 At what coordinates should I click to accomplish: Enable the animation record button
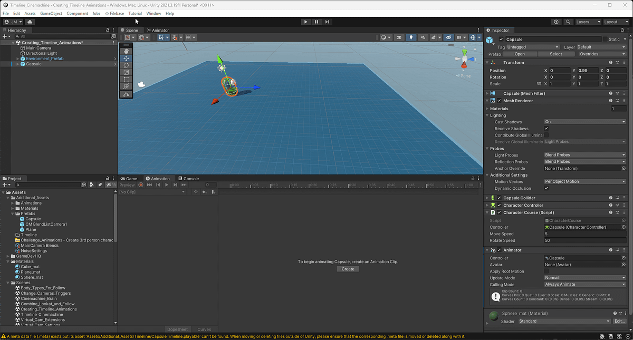(x=141, y=185)
